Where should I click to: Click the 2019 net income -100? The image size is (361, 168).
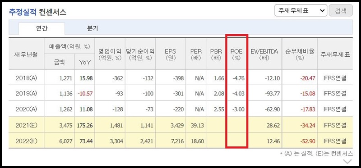pyautogui.click(x=148, y=94)
